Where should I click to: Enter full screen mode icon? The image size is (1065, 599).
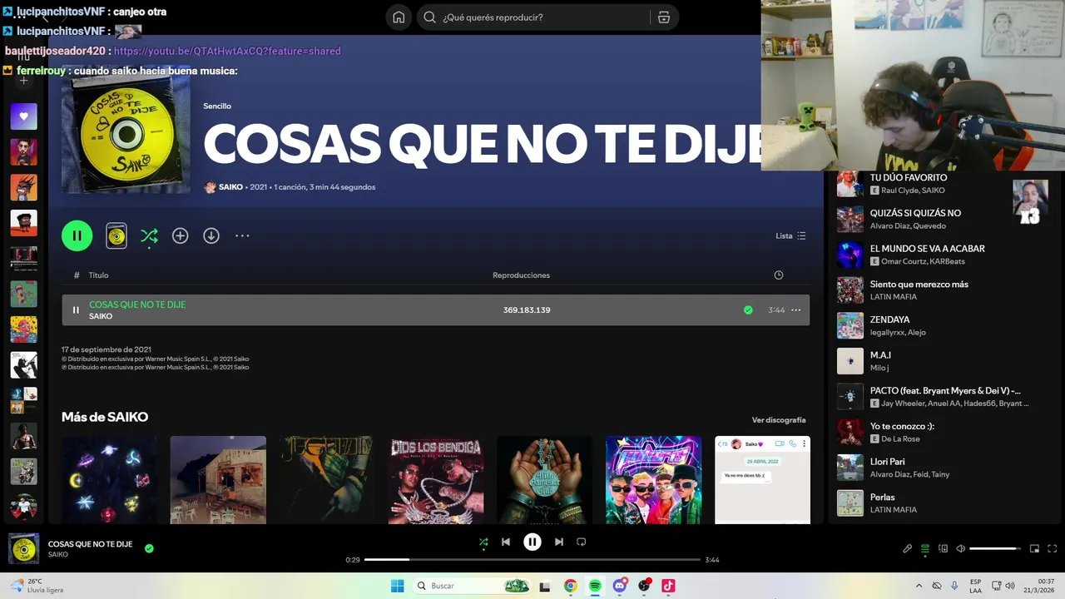[x=1053, y=548]
